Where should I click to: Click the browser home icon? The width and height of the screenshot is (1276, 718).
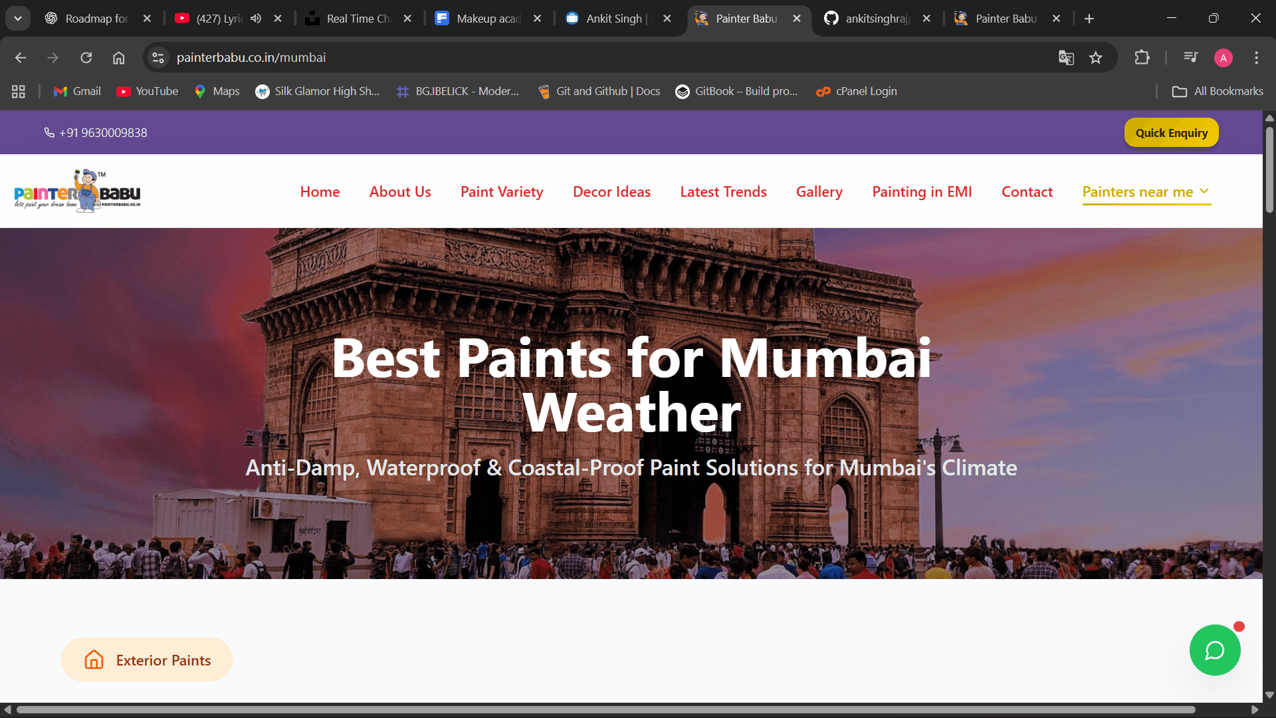click(118, 58)
